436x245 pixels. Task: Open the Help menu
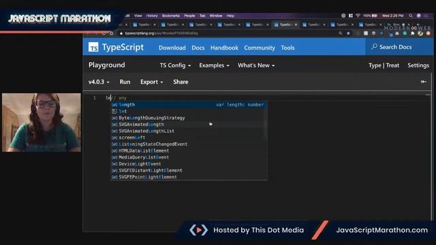pyautogui.click(x=230, y=16)
